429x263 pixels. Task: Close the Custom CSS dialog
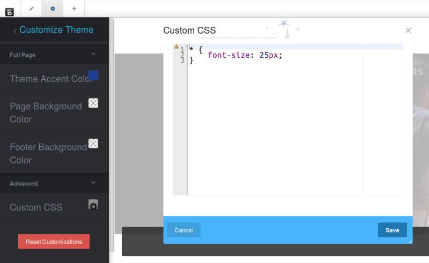(408, 31)
